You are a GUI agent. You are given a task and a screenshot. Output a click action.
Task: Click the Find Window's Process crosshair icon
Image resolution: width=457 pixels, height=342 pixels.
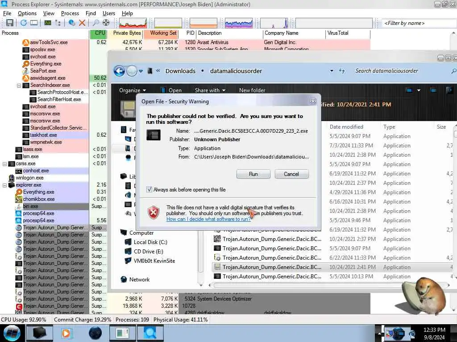[106, 23]
